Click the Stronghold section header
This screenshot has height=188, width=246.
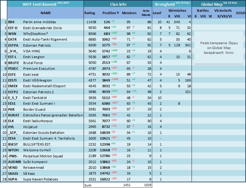[x=165, y=4]
